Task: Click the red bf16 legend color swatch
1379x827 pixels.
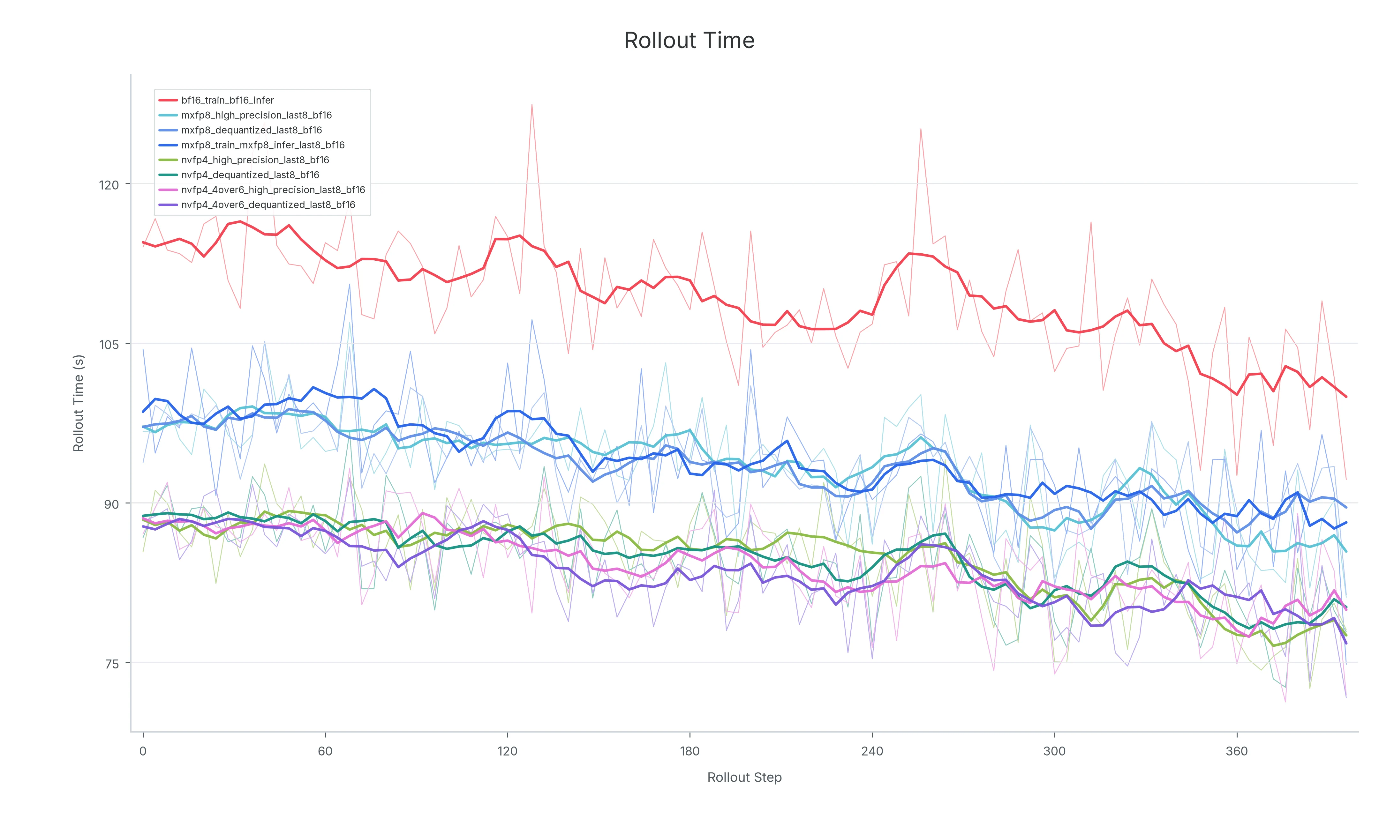Action: coord(168,100)
